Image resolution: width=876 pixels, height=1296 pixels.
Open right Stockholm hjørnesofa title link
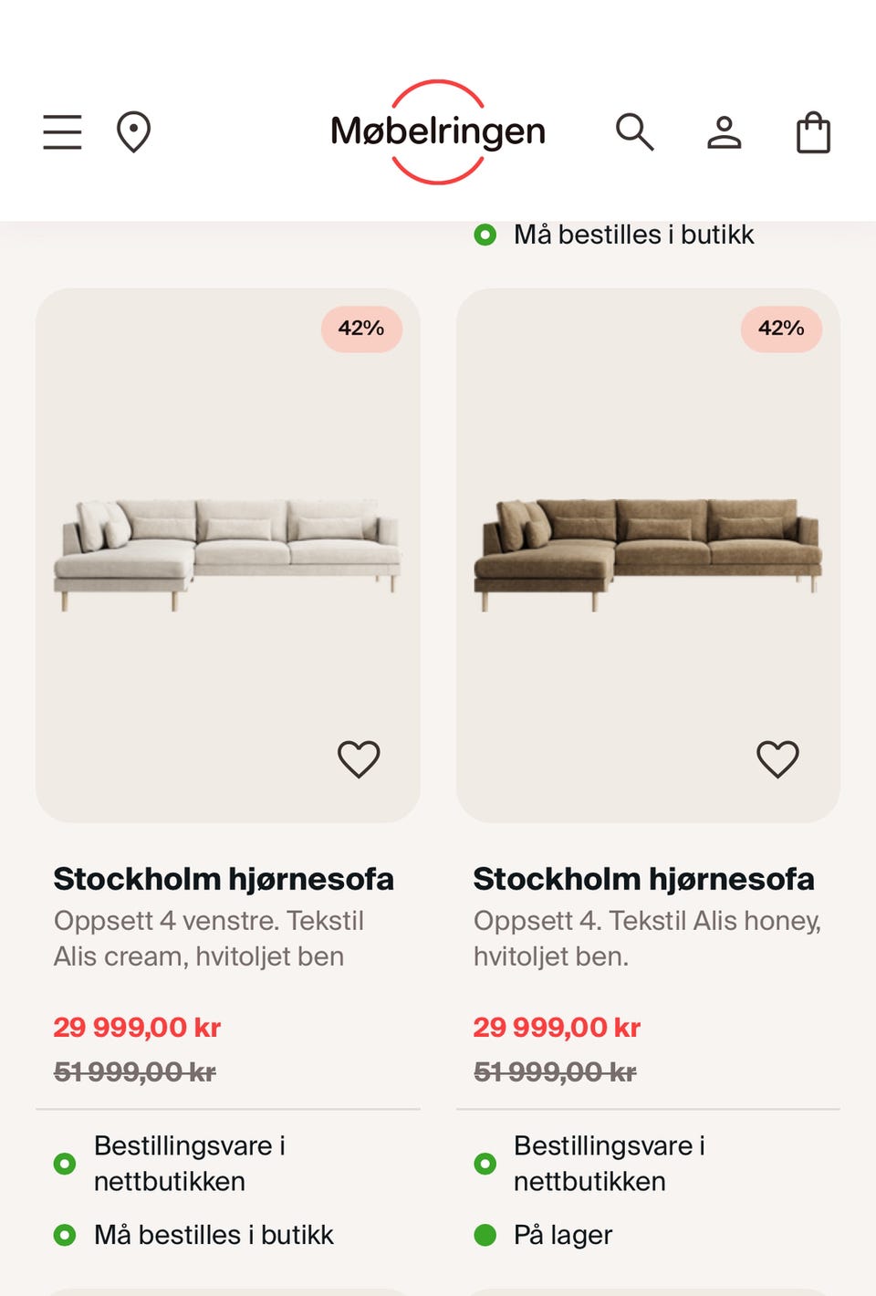(x=643, y=879)
